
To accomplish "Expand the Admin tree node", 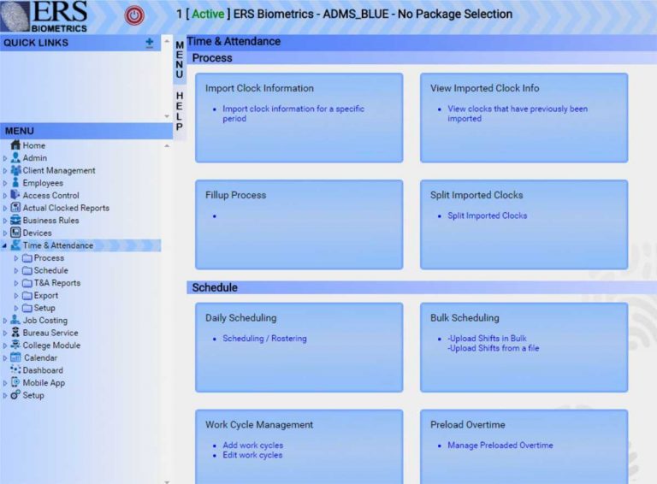I will [x=5, y=158].
